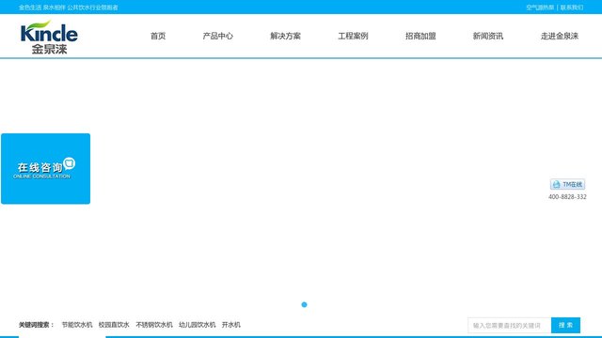This screenshot has height=338, width=602.
Task: Click the chat bubble icon in 在线咨询
Action: point(69,163)
